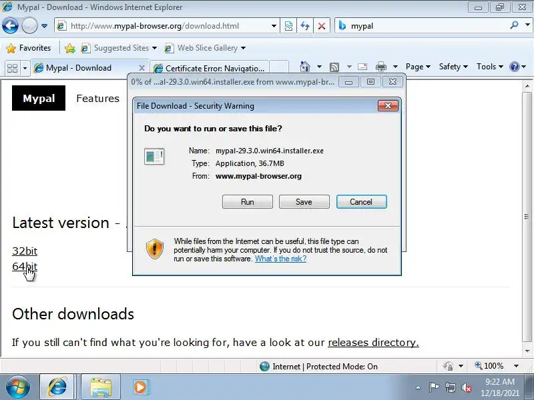Click the RSS Feeds icon
The image size is (534, 400).
[334, 67]
